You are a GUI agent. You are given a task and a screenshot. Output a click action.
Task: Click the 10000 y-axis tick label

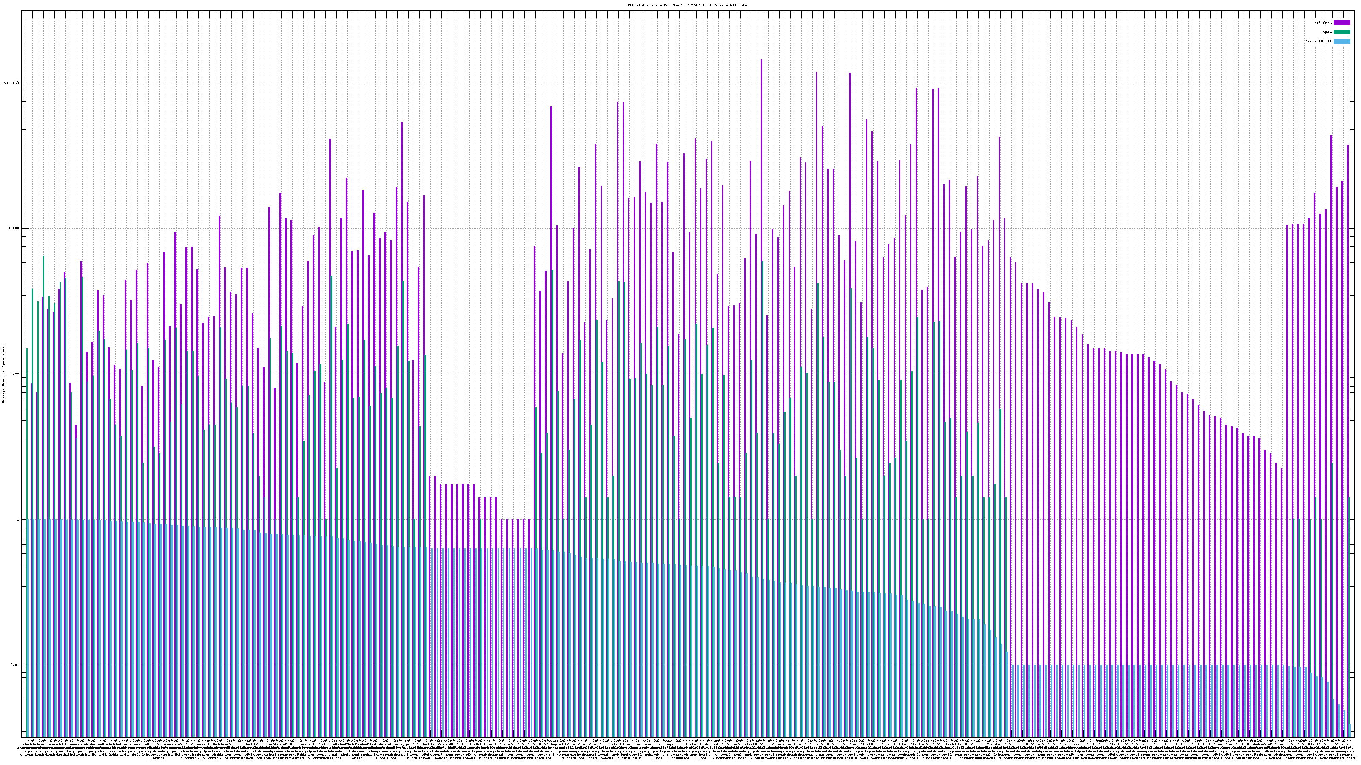13,229
